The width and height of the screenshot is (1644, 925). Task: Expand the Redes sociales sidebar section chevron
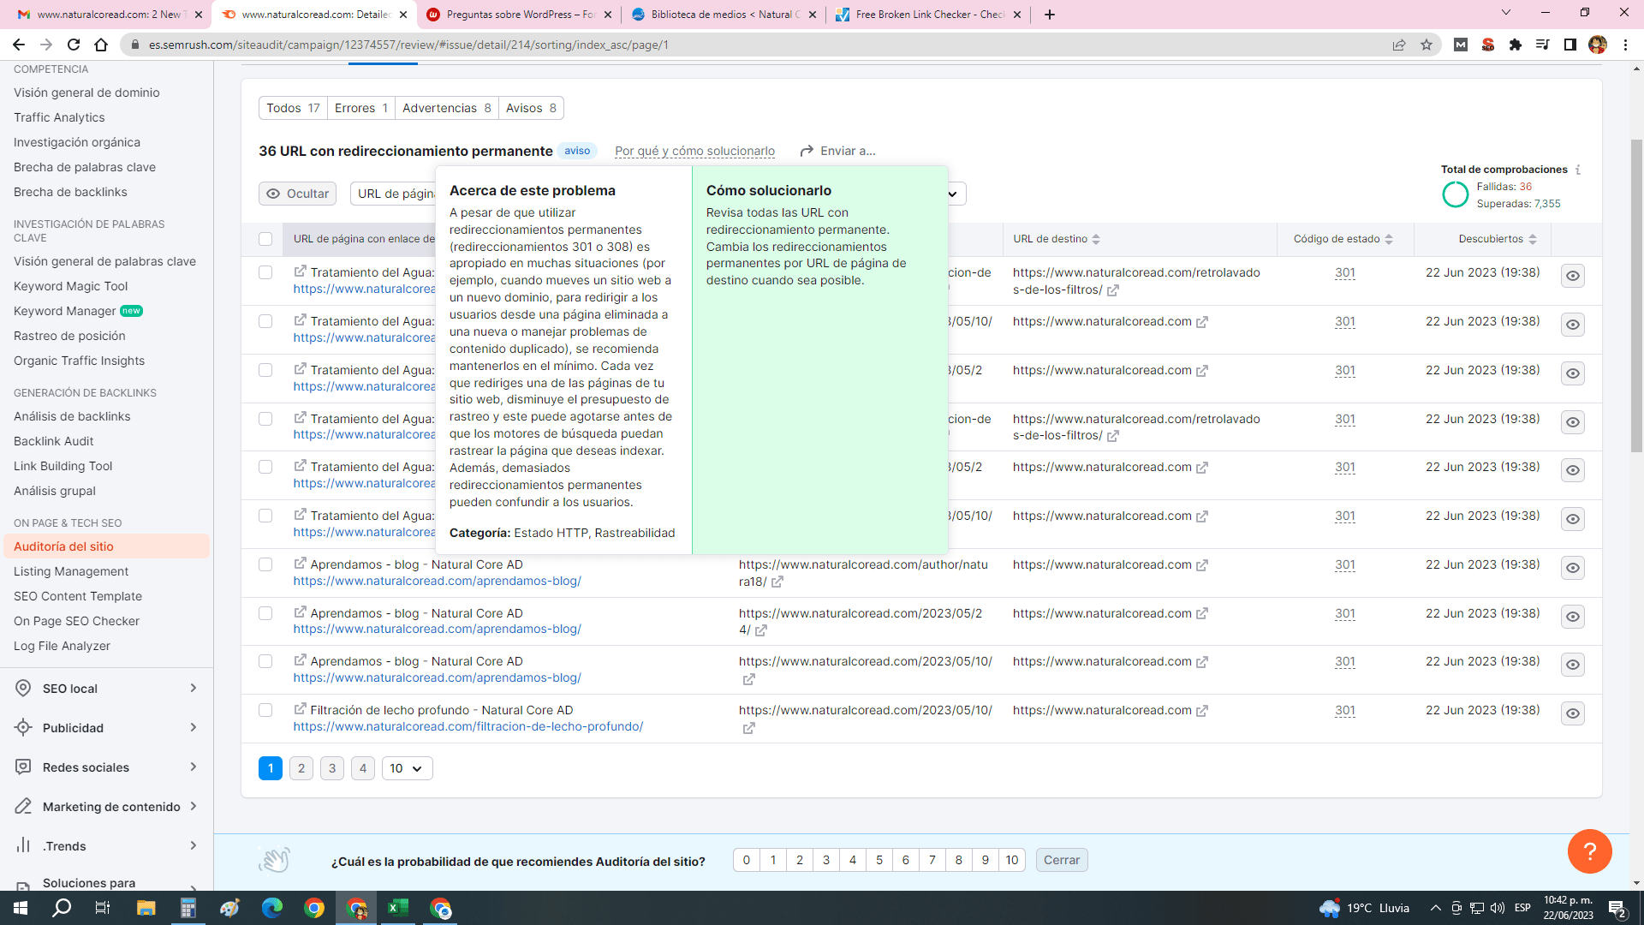click(194, 767)
